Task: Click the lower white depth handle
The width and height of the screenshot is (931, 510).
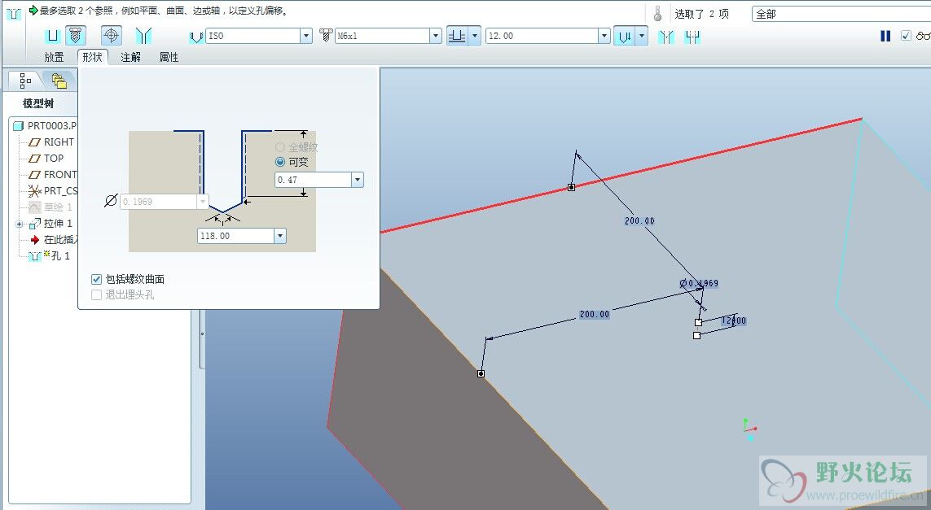Action: click(x=696, y=336)
